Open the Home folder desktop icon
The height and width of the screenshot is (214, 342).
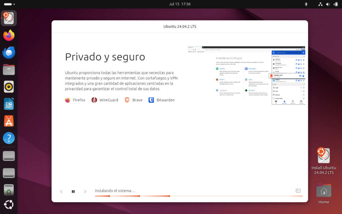coord(324,194)
